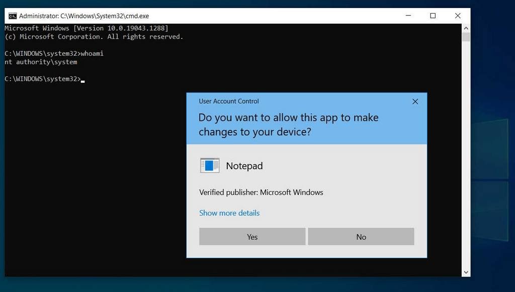
Task: Click the 'Notepad' app name in dialog
Action: 244,166
